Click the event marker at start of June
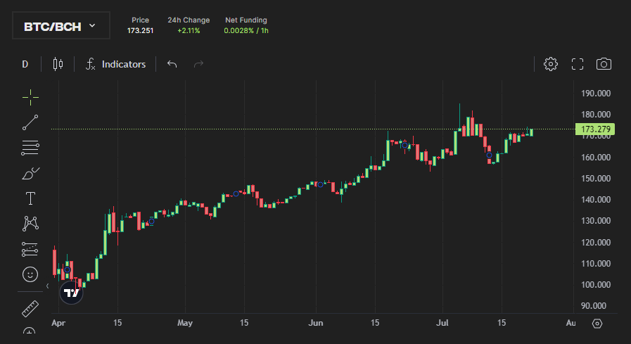 pos(320,185)
